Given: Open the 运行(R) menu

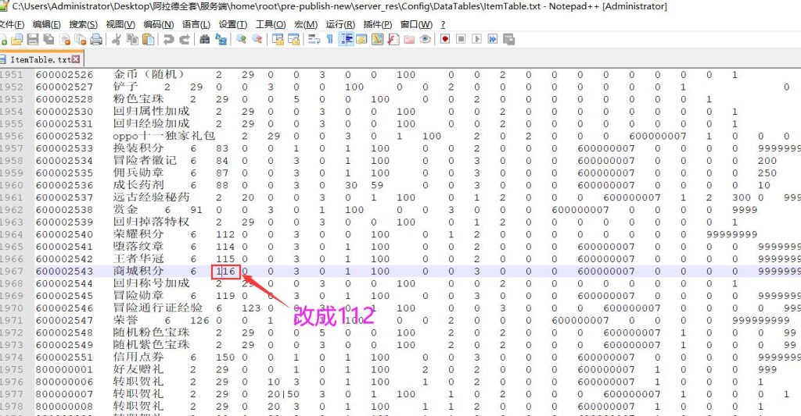Looking at the screenshot, I should click(x=340, y=24).
